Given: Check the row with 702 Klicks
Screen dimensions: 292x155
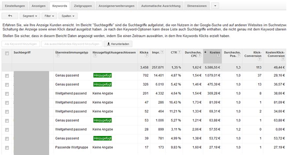Looking at the screenshot, I should tap(7, 76).
